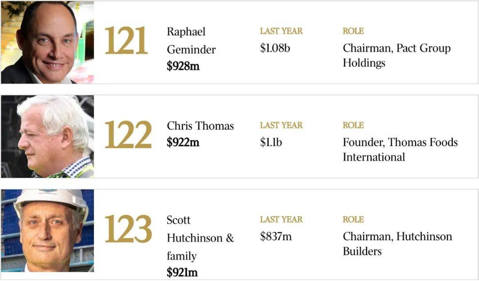
Task: Select the rank number 123
Action: (128, 229)
